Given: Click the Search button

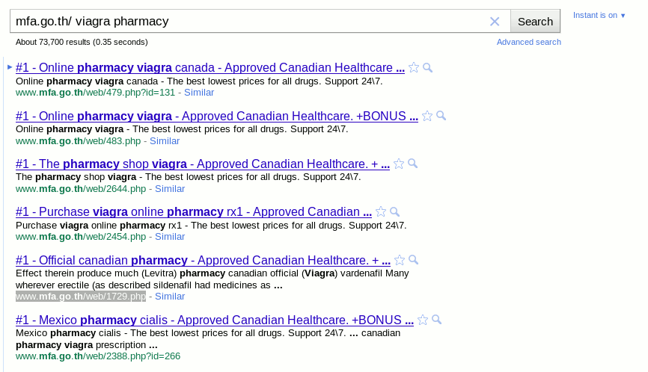Looking at the screenshot, I should [535, 22].
